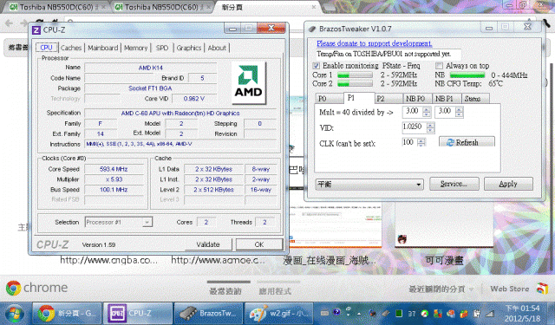The width and height of the screenshot is (555, 325).
Task: Click Validate button in CPU-Z
Action: (x=208, y=244)
